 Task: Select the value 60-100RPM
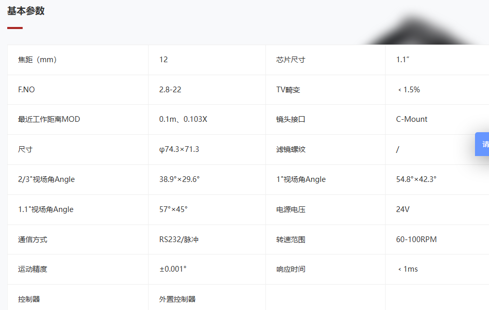416,239
